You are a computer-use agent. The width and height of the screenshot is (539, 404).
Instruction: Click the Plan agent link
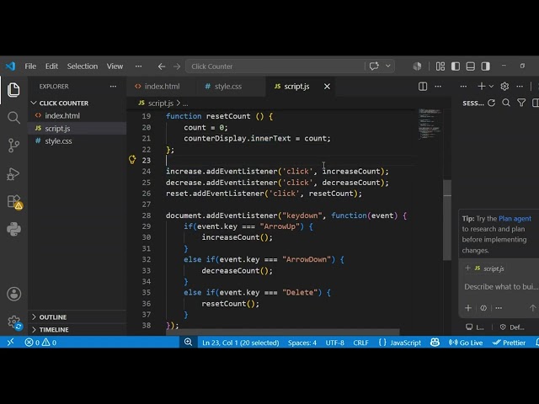515,219
